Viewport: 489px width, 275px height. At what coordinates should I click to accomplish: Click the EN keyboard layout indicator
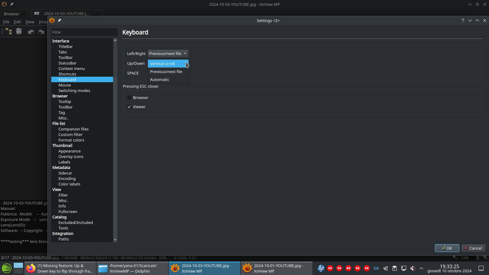[376, 268]
